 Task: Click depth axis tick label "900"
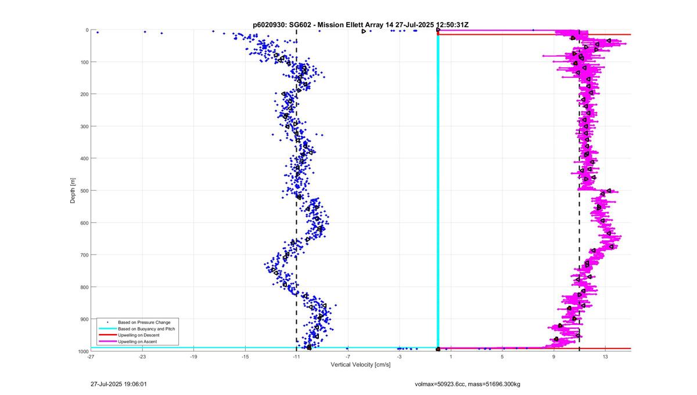pyautogui.click(x=84, y=319)
